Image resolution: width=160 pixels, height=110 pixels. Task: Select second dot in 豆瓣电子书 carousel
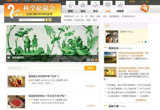142,42
